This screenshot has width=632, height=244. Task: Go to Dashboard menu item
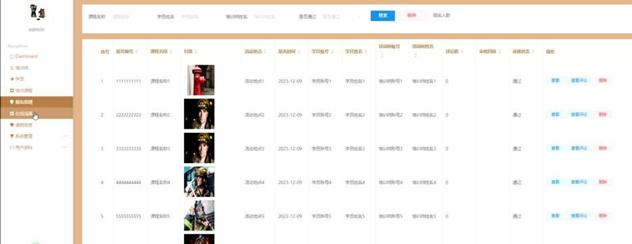click(37, 56)
